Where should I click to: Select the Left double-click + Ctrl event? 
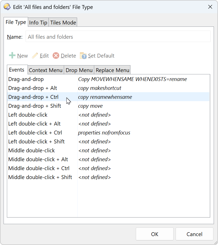(x=35, y=132)
